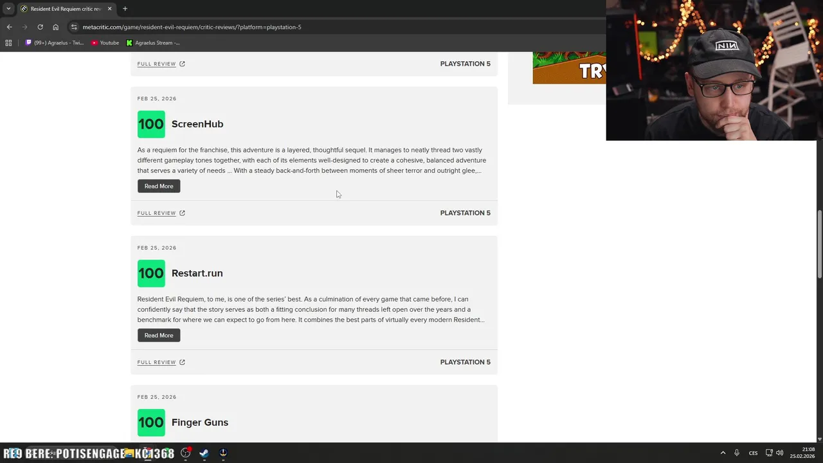Open the Finger Guns publication name
Screen dimensions: 823x463
200,422
